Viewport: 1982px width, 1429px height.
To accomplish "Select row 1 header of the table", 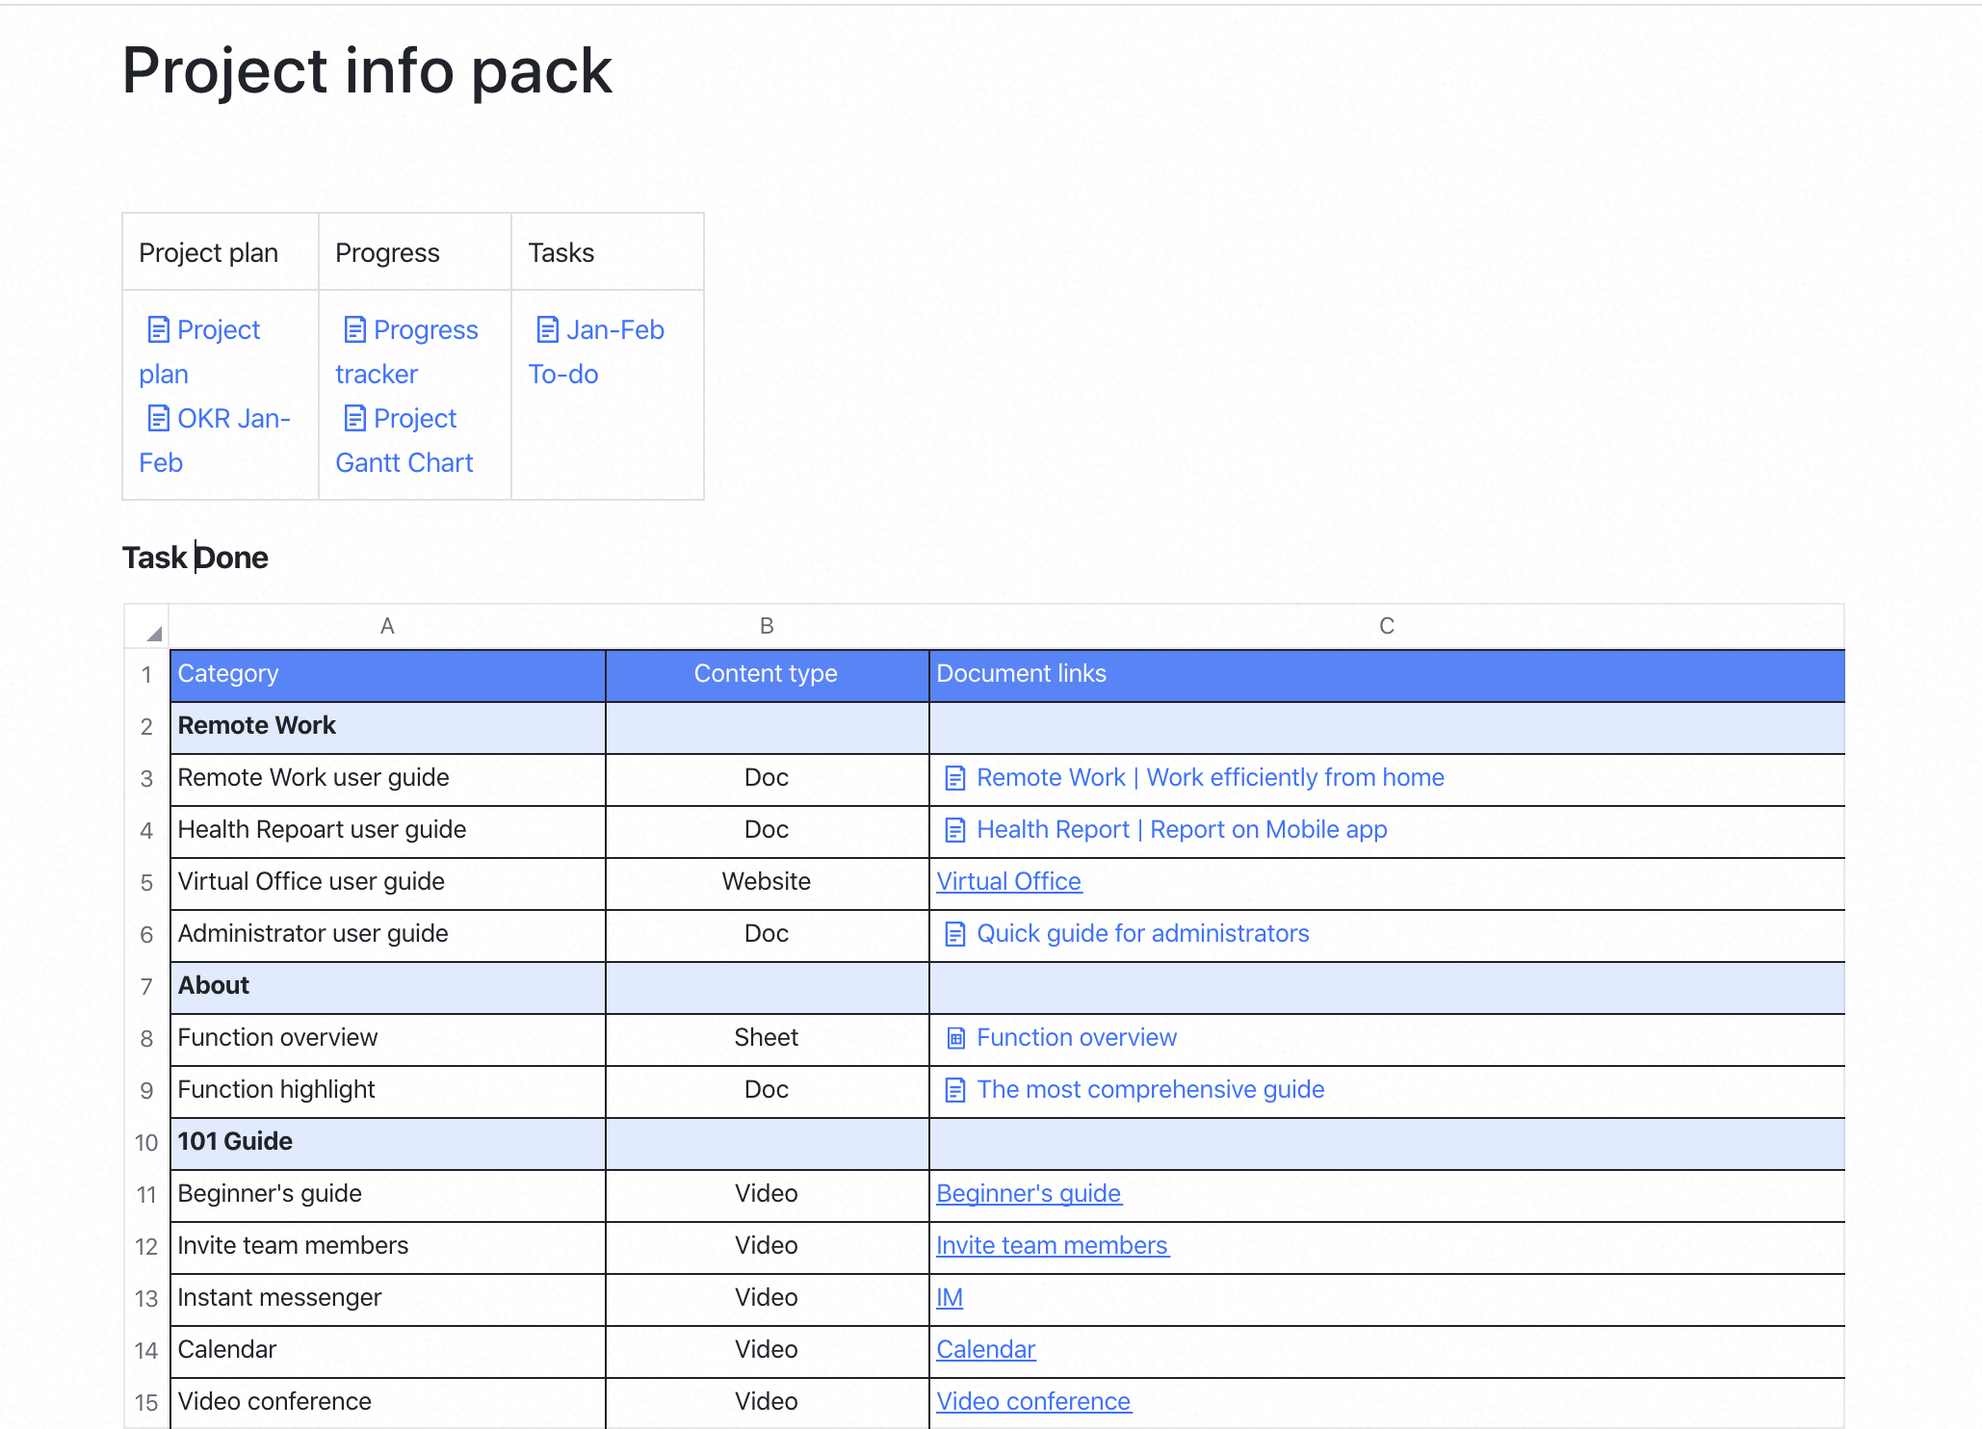I will (x=146, y=675).
